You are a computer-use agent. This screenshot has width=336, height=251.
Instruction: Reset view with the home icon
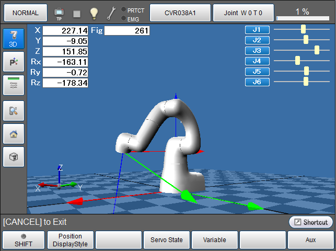[13, 133]
